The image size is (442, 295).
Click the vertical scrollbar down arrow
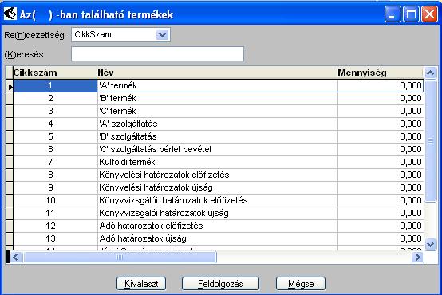click(x=430, y=244)
